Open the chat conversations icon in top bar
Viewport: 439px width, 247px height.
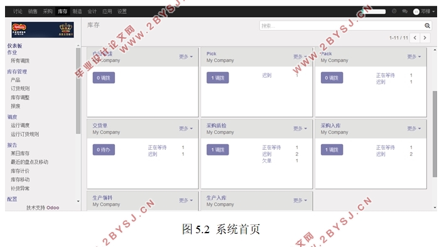click(404, 11)
